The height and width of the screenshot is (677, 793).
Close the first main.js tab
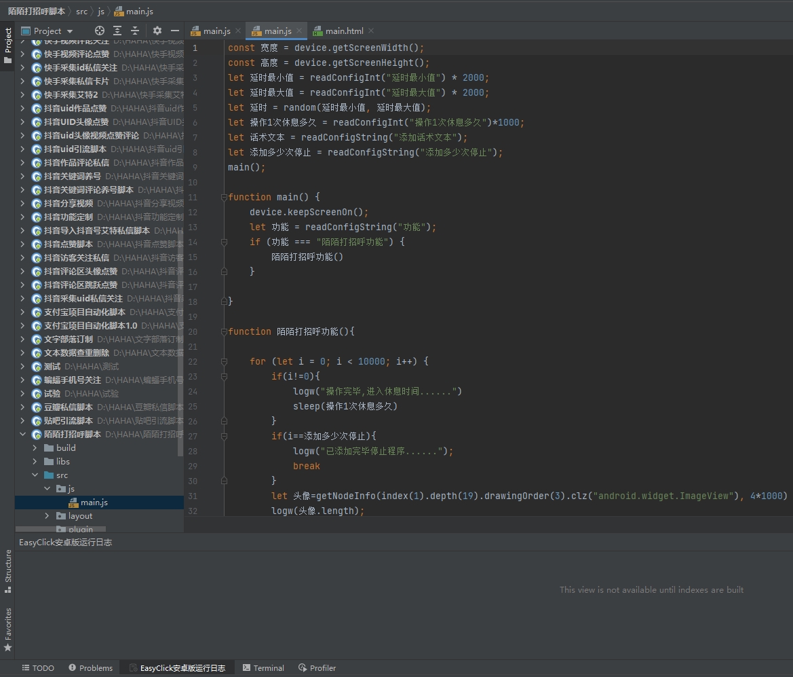238,31
